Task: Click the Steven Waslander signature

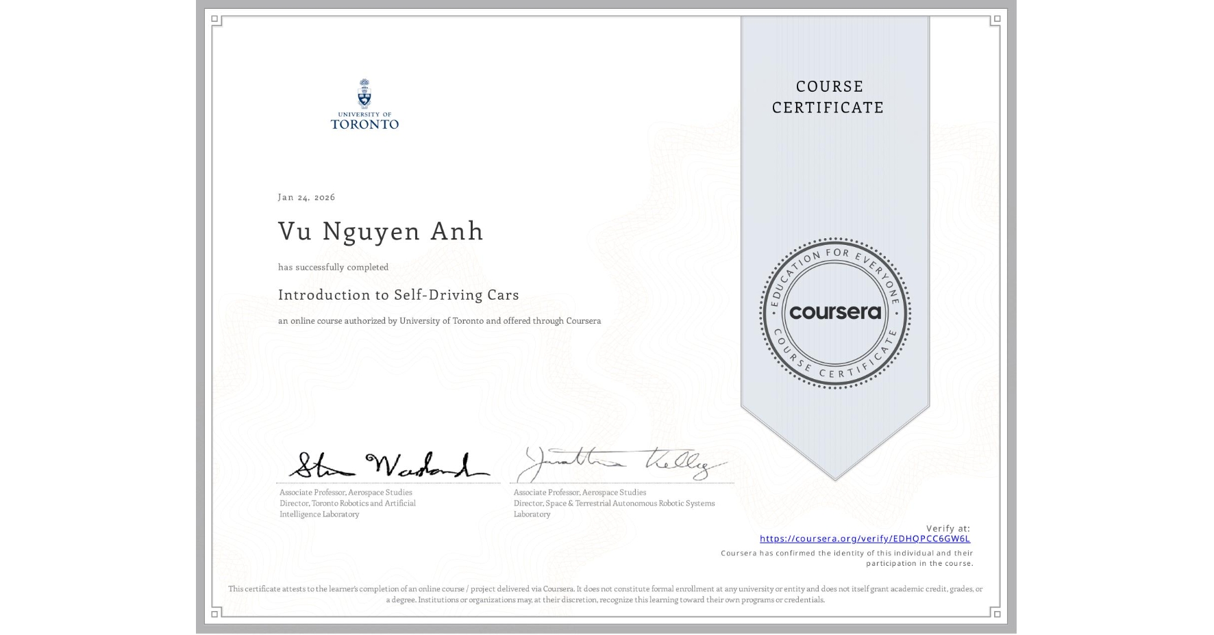Action: [388, 465]
